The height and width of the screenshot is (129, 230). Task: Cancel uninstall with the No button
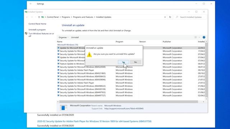point(135,62)
